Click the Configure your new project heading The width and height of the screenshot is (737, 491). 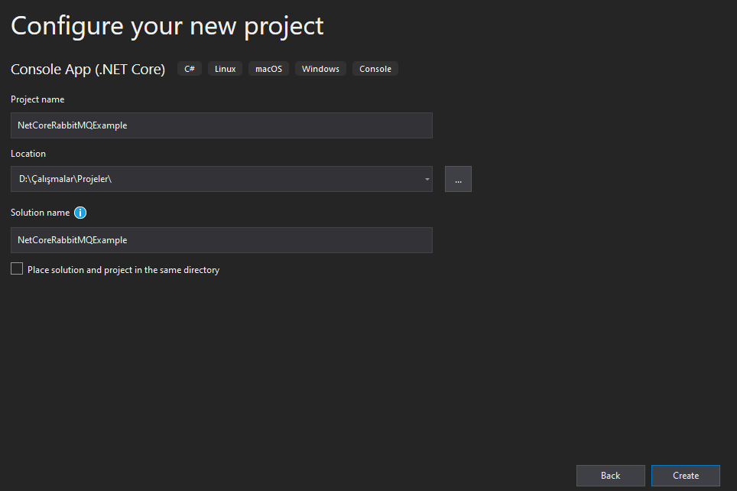click(x=167, y=26)
